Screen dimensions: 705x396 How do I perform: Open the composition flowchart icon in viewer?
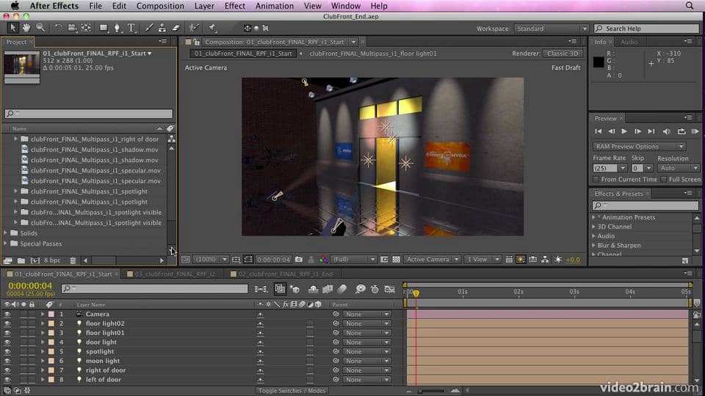tap(545, 260)
